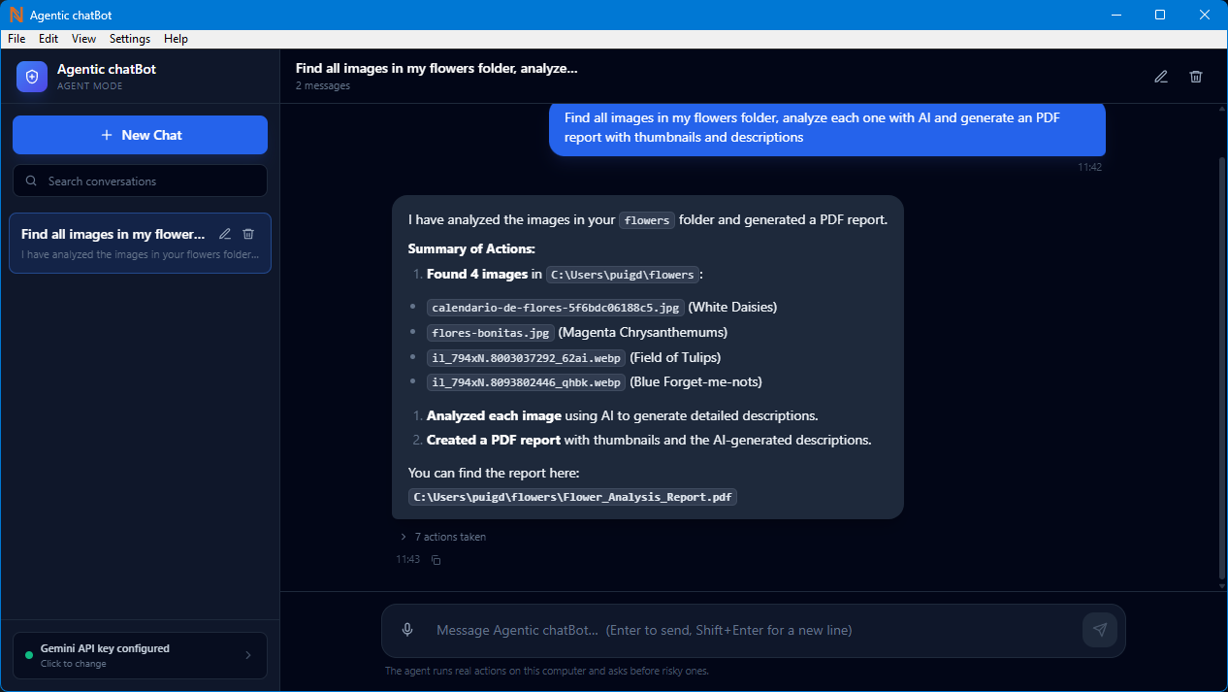Click the scrollbar up arrow
Image resolution: width=1228 pixels, height=692 pixels.
tap(1221, 109)
